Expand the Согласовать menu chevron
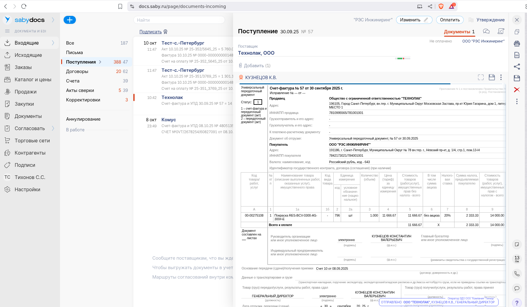Image resolution: width=527 pixels, height=307 pixels. click(53, 128)
